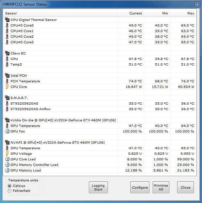The height and width of the screenshot is (203, 202).
Task: Click the CPU Digital Thermal Sensor chip icon
Action: [7, 20]
